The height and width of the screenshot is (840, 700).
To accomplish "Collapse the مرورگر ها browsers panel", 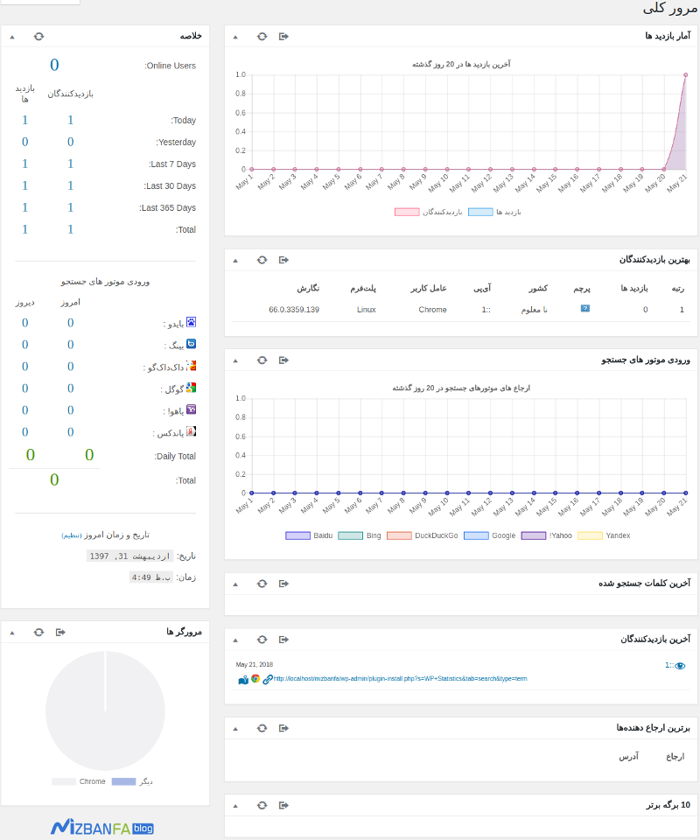I will tap(11, 633).
